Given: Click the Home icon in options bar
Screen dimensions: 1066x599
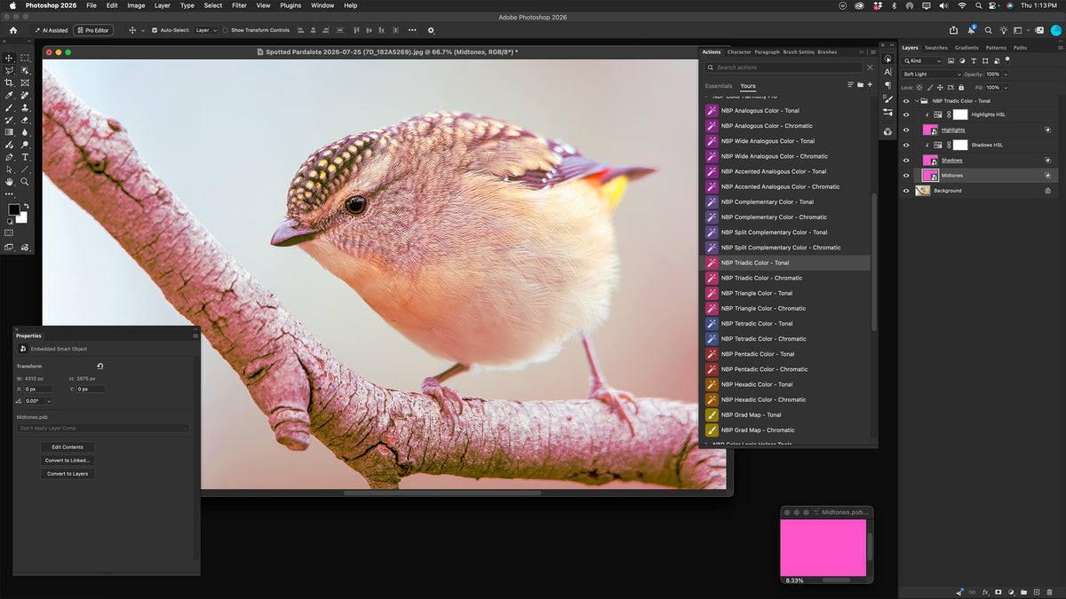Looking at the screenshot, I should click(x=12, y=30).
